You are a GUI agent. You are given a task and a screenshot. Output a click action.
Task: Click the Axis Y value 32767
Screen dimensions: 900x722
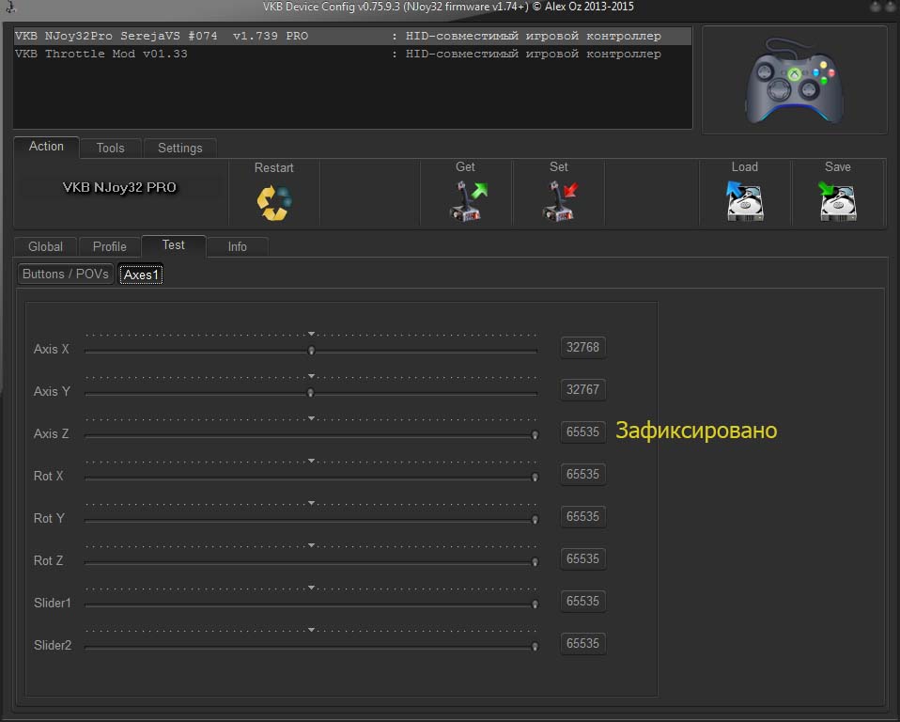coord(582,389)
